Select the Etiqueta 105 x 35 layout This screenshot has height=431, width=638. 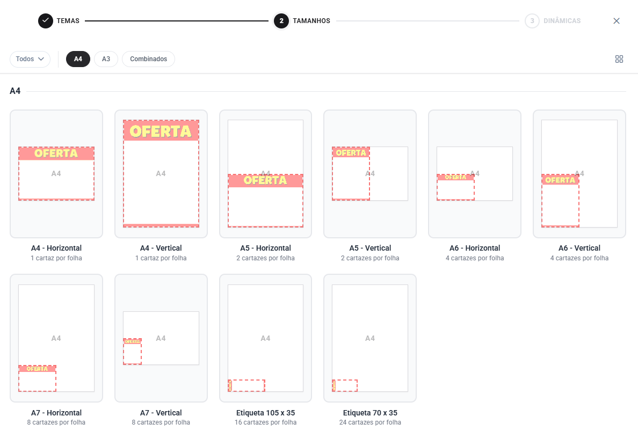coord(265,338)
